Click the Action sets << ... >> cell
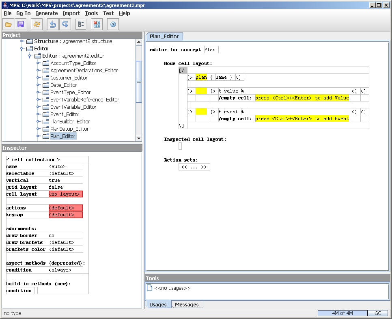Viewport: 392px width, 319px height. point(194,167)
